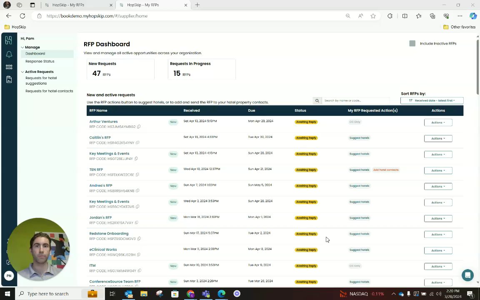Open the apps grid icon in sidebar

pos(9,67)
